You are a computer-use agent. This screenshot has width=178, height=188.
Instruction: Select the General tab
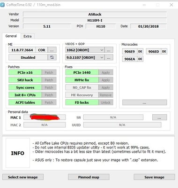tap(11, 36)
